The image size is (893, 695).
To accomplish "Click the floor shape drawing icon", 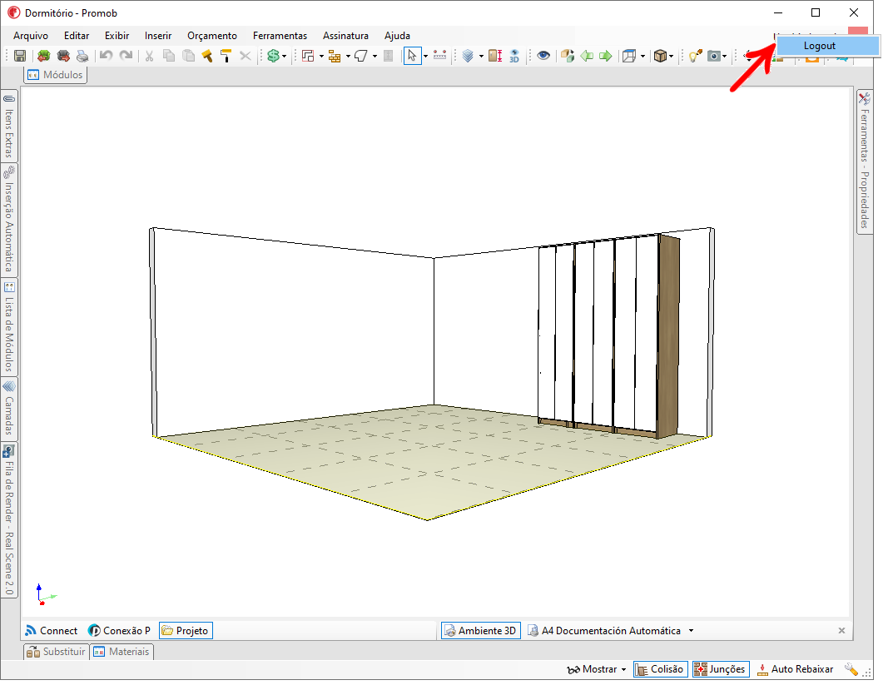I will [x=361, y=56].
